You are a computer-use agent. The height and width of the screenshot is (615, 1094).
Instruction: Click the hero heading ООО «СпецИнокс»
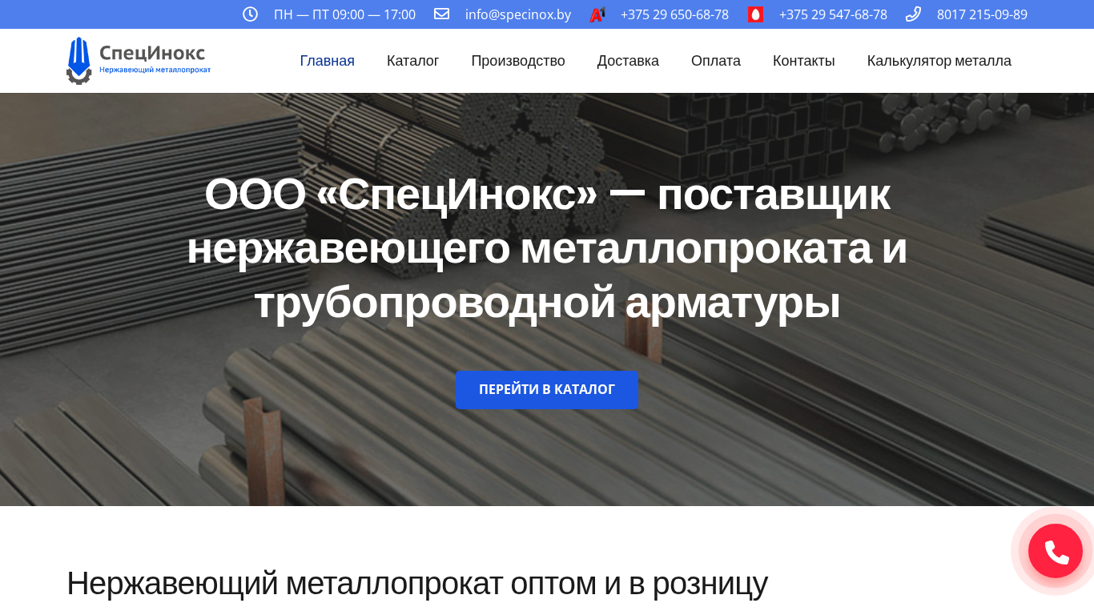(x=547, y=248)
